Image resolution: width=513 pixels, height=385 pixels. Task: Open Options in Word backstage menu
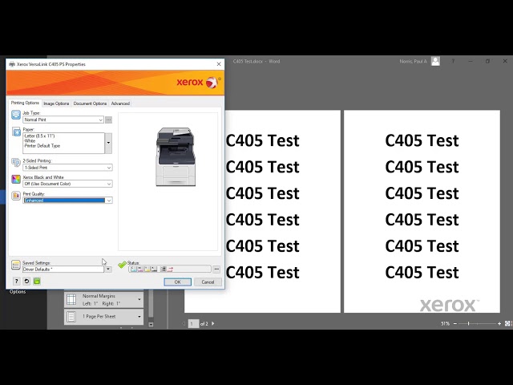pos(18,292)
